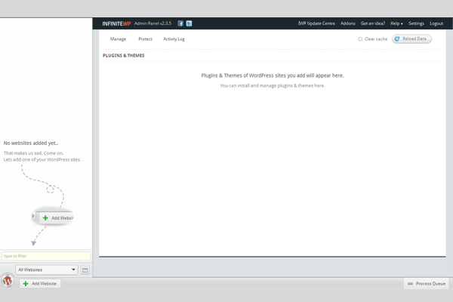Click the highlighted Add Website callout in sidebar
The width and height of the screenshot is (453, 302).
coord(54,217)
